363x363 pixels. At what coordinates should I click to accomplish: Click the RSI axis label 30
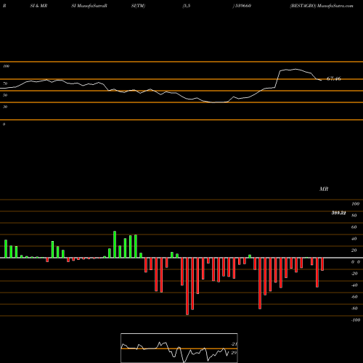pos(5,107)
